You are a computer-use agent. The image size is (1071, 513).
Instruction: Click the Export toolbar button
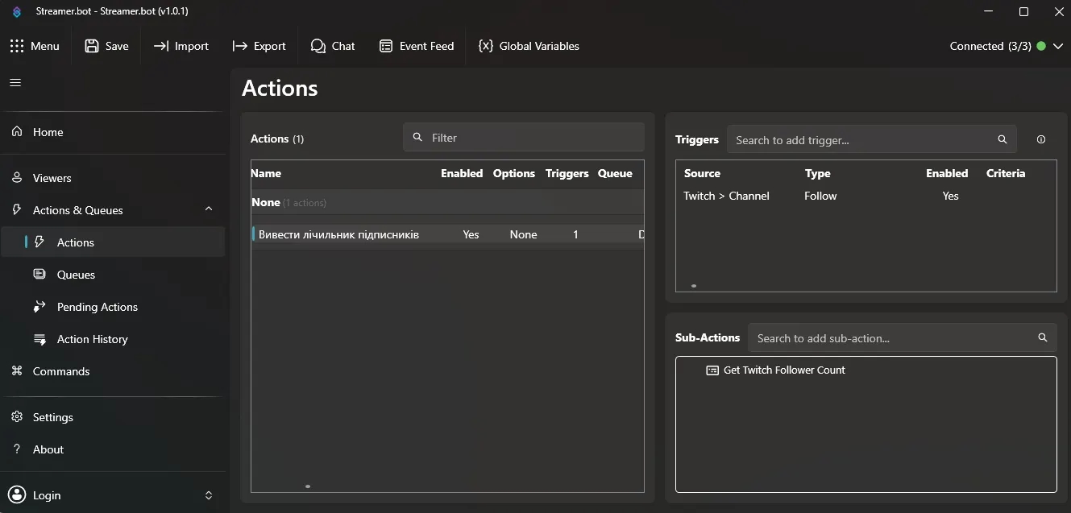pos(259,46)
